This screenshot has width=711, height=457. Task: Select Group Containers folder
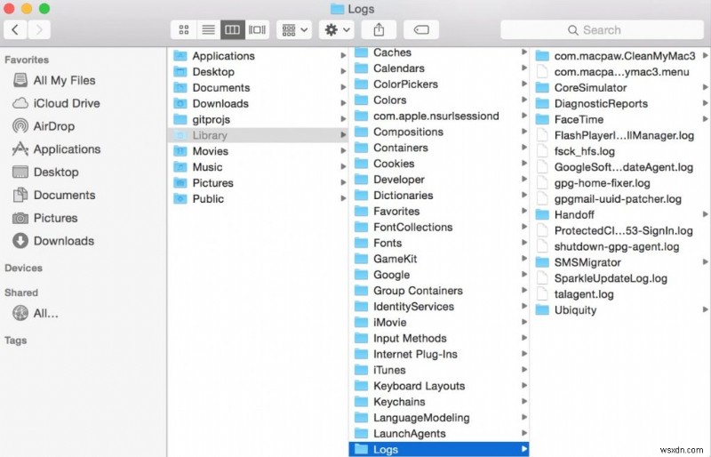(x=439, y=291)
